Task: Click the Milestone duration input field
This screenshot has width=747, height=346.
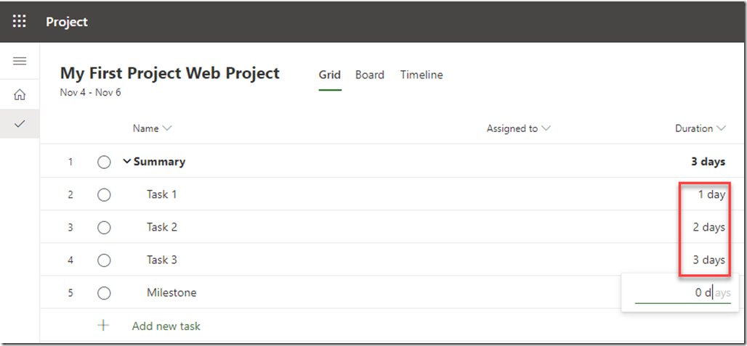Action: [x=682, y=293]
